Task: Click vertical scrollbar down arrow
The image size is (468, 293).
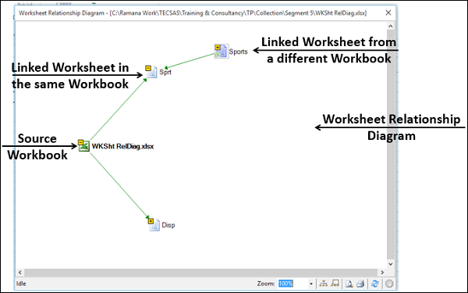Action: tap(391, 264)
